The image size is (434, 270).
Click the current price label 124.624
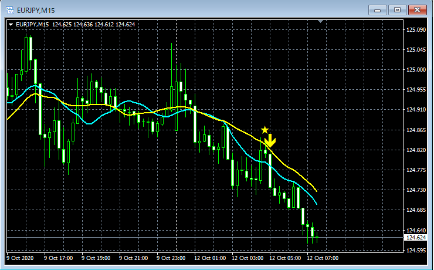coord(416,238)
